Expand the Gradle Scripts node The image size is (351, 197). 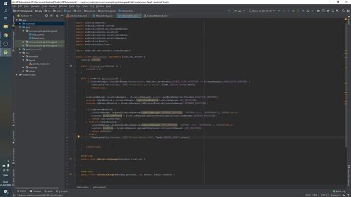17,74
